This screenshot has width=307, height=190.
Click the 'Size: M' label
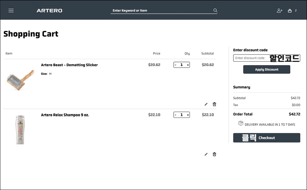(x=46, y=74)
